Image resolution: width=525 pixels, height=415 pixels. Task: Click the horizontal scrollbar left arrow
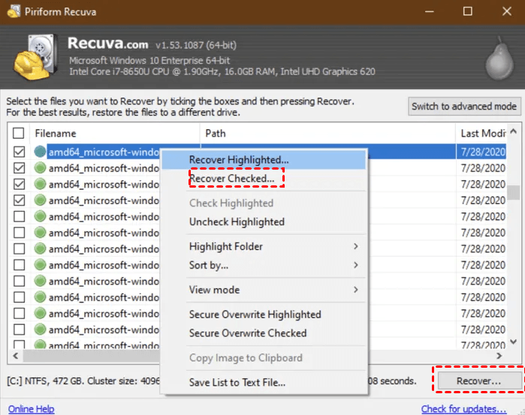(16, 356)
